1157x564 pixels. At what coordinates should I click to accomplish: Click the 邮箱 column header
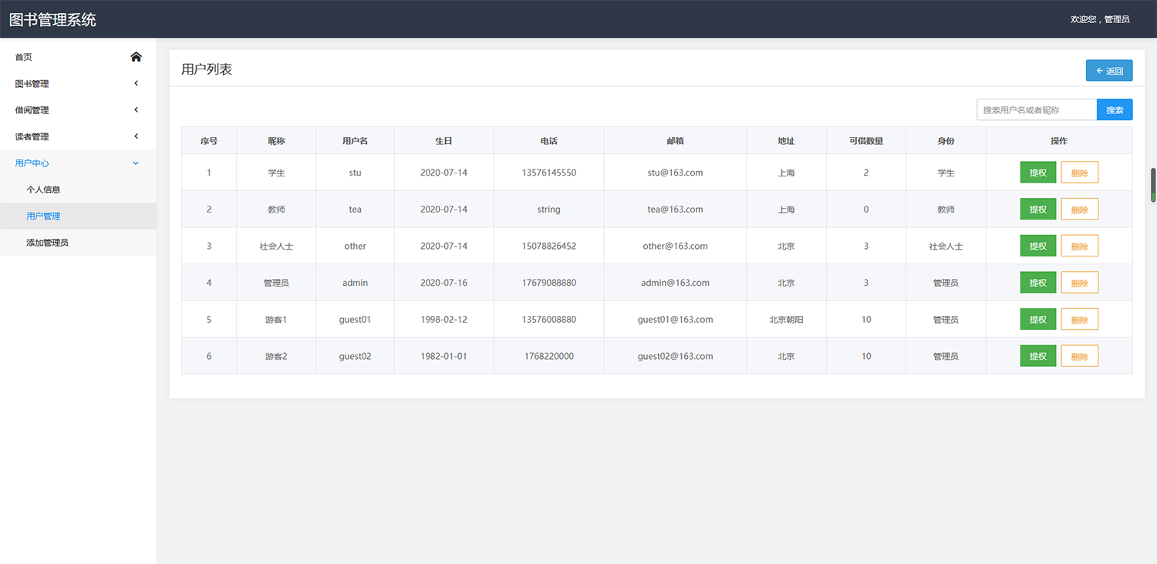[675, 141]
